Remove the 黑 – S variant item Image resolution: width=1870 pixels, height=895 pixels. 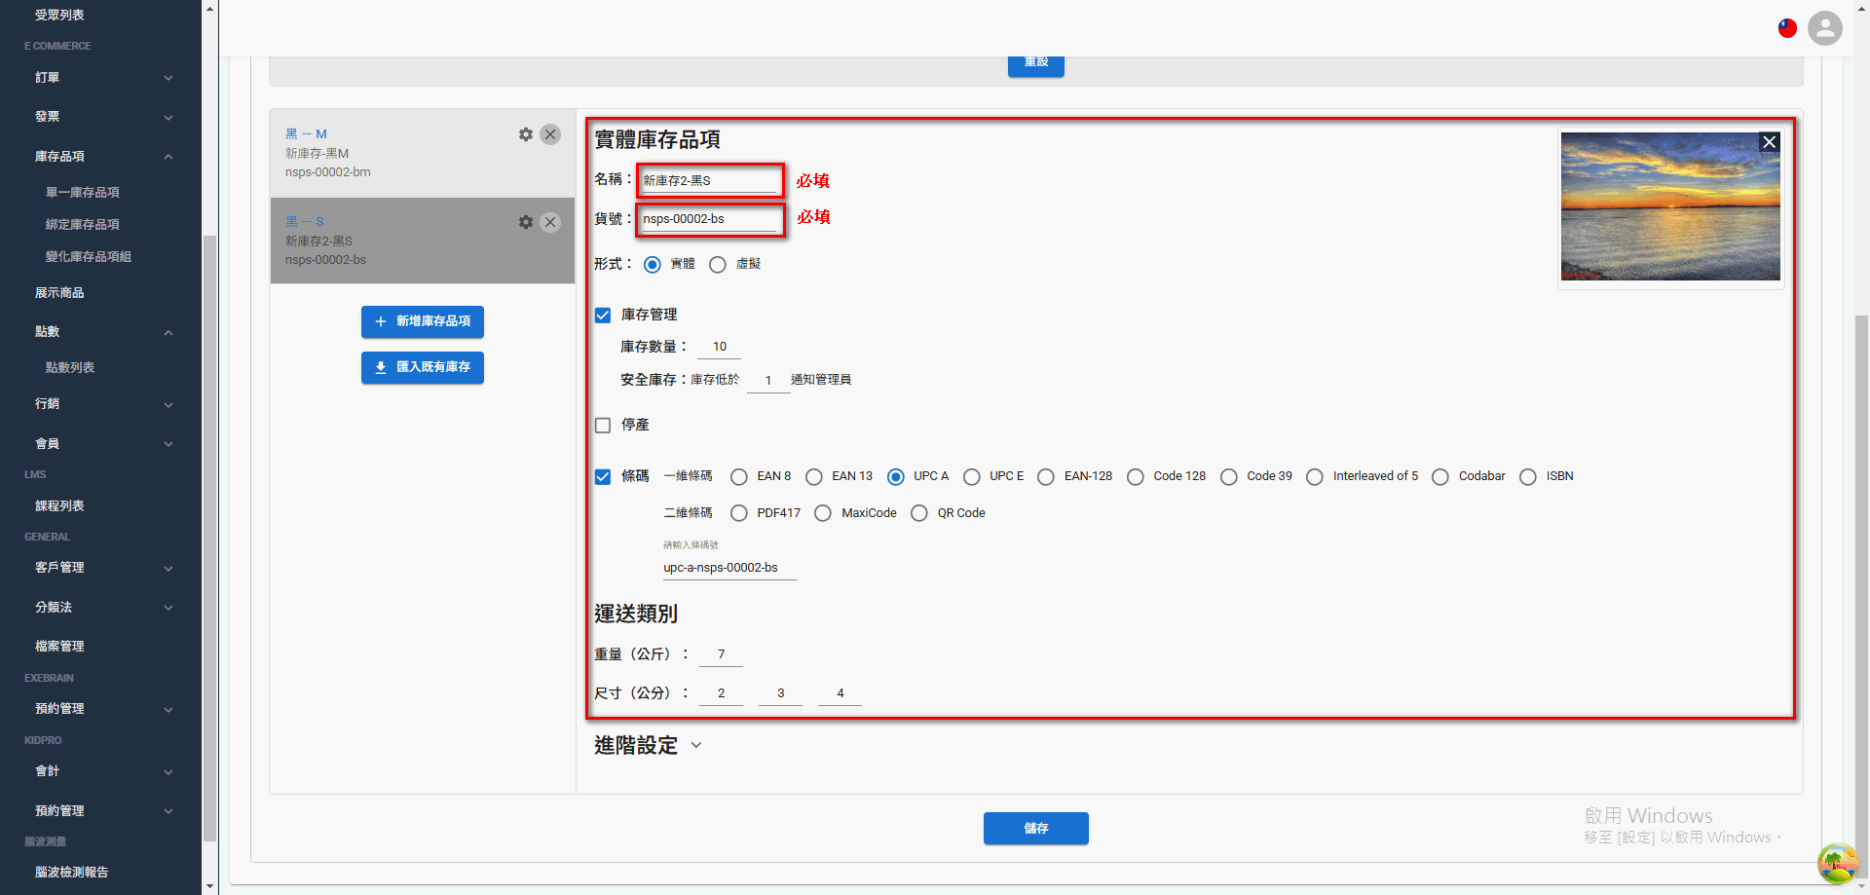point(550,222)
